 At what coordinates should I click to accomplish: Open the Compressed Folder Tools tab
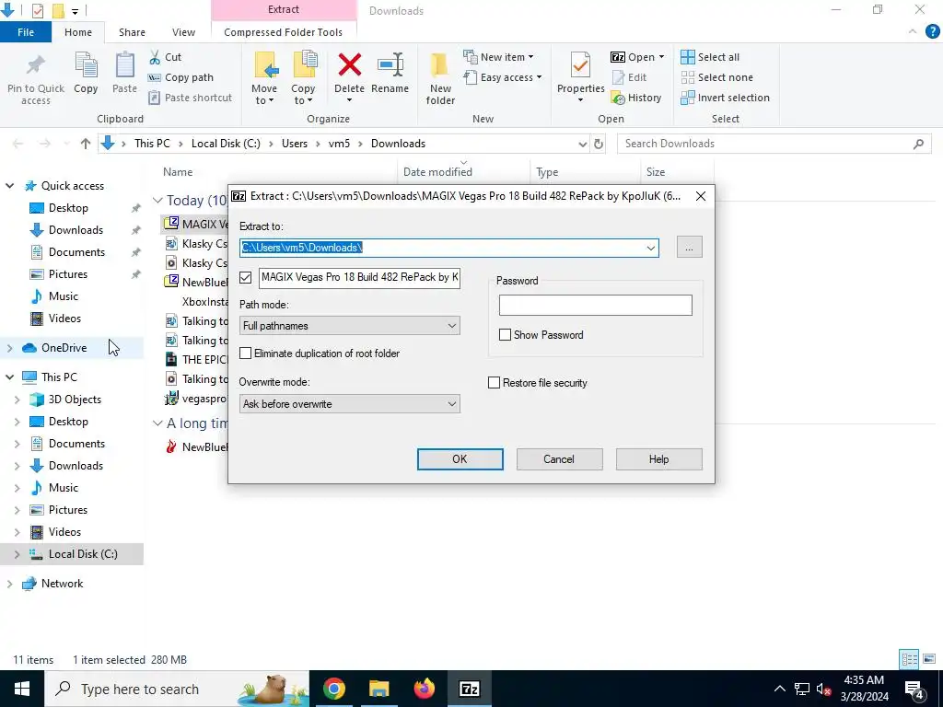tap(284, 32)
